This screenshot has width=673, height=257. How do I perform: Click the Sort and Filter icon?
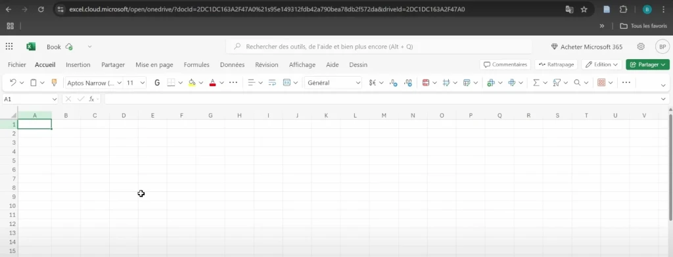[x=557, y=83]
